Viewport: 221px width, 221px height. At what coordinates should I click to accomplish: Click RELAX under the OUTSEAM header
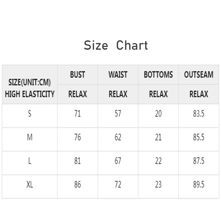199,94
